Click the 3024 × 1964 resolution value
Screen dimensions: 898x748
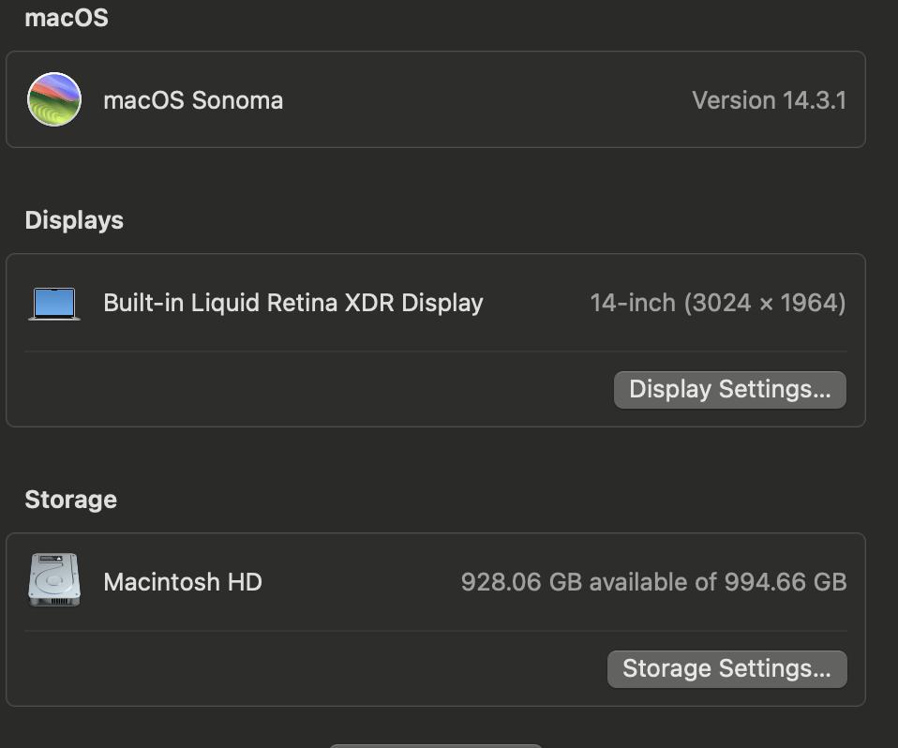click(x=765, y=303)
